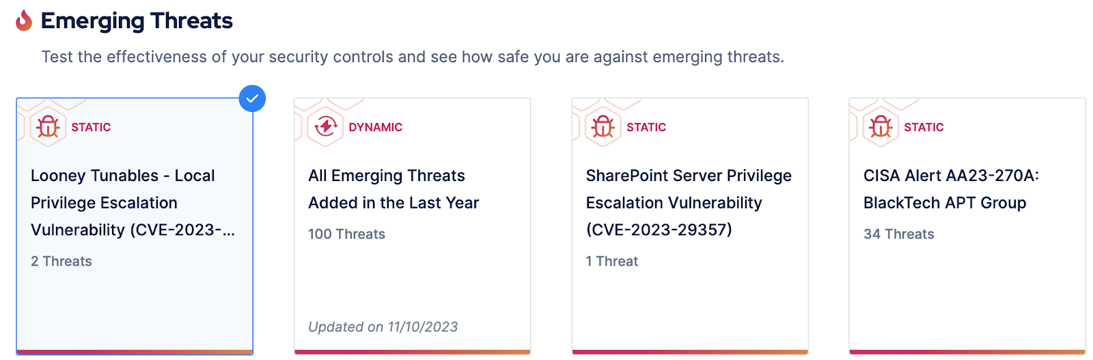Click the Emerging Threats heading
1093x360 pixels.
(x=137, y=20)
